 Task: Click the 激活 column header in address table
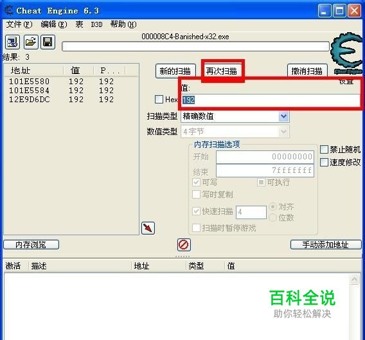15,266
